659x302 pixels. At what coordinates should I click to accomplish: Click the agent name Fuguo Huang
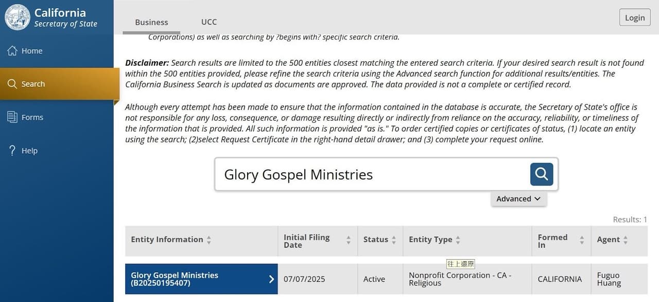click(609, 279)
